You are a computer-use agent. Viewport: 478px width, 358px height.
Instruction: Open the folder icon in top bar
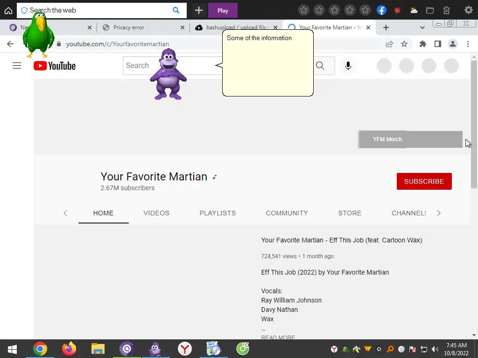(x=430, y=10)
